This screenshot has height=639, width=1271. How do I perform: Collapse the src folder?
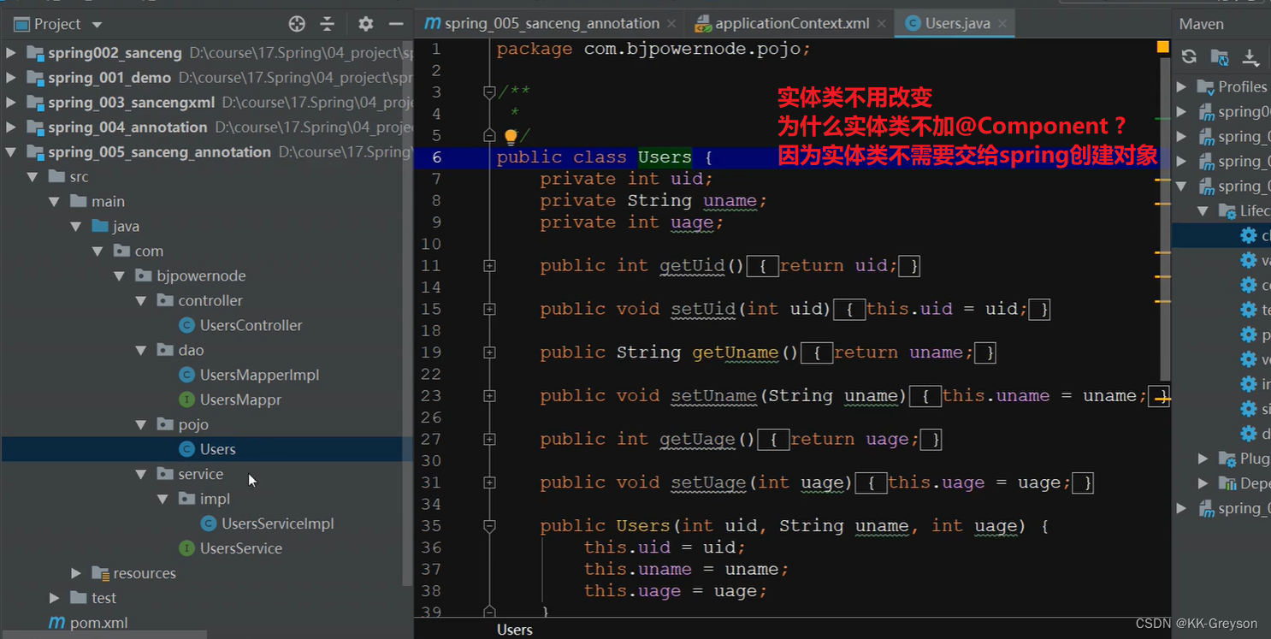click(33, 177)
